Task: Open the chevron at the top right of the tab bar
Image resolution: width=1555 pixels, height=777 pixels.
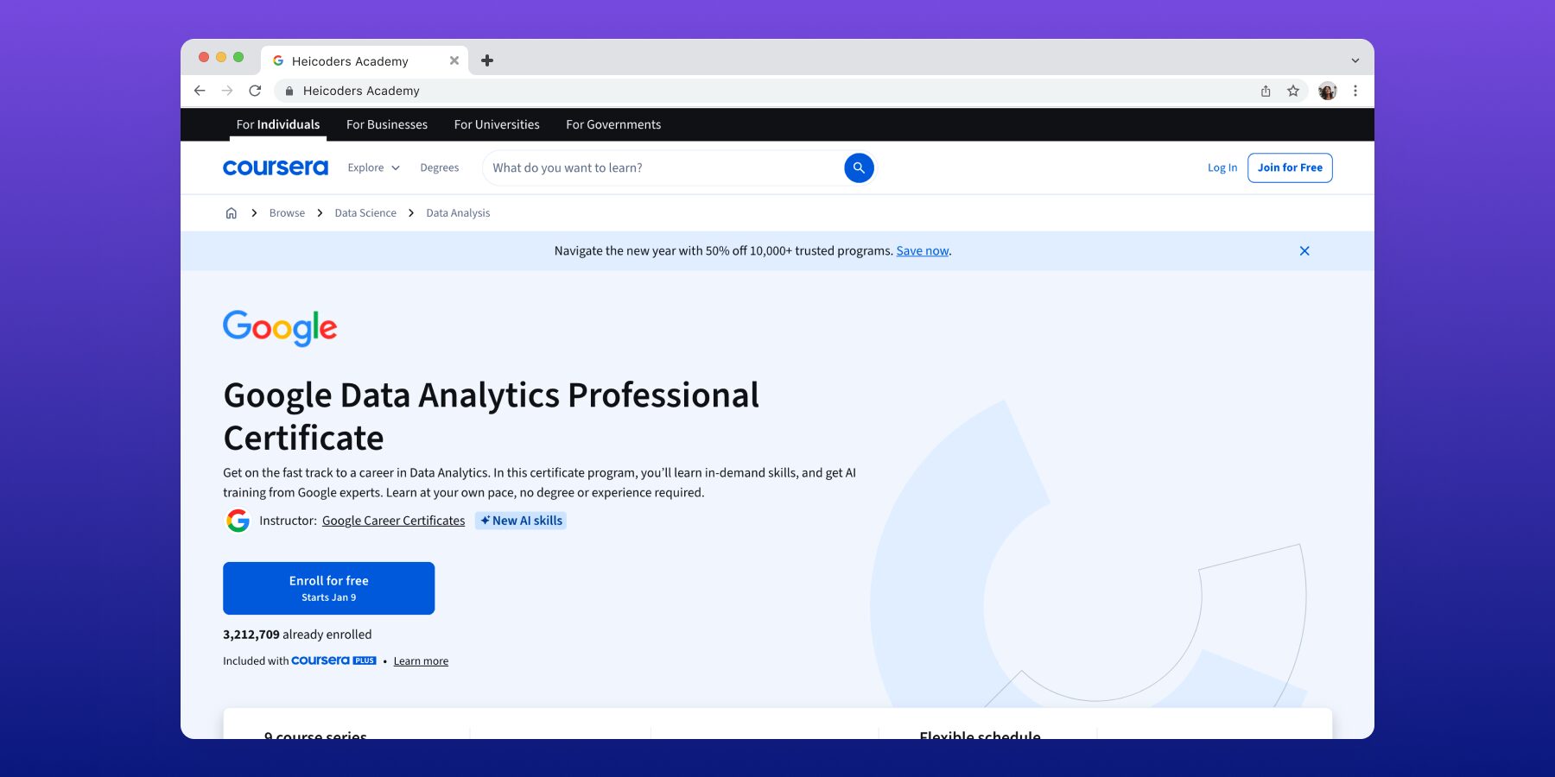Action: point(1354,60)
